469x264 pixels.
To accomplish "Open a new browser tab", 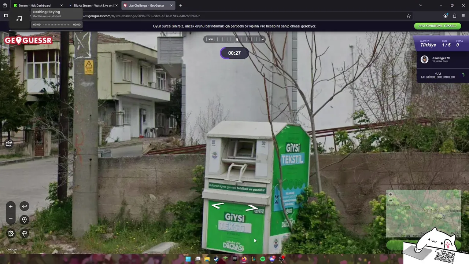I will tap(181, 5).
